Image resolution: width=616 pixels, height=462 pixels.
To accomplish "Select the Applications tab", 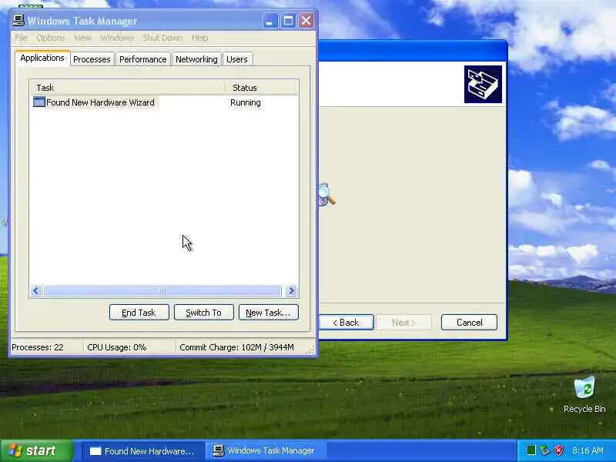I will coord(42,59).
